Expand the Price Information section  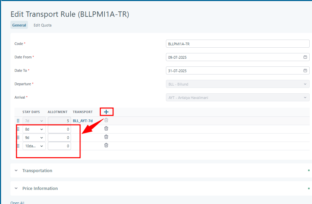(x=40, y=188)
